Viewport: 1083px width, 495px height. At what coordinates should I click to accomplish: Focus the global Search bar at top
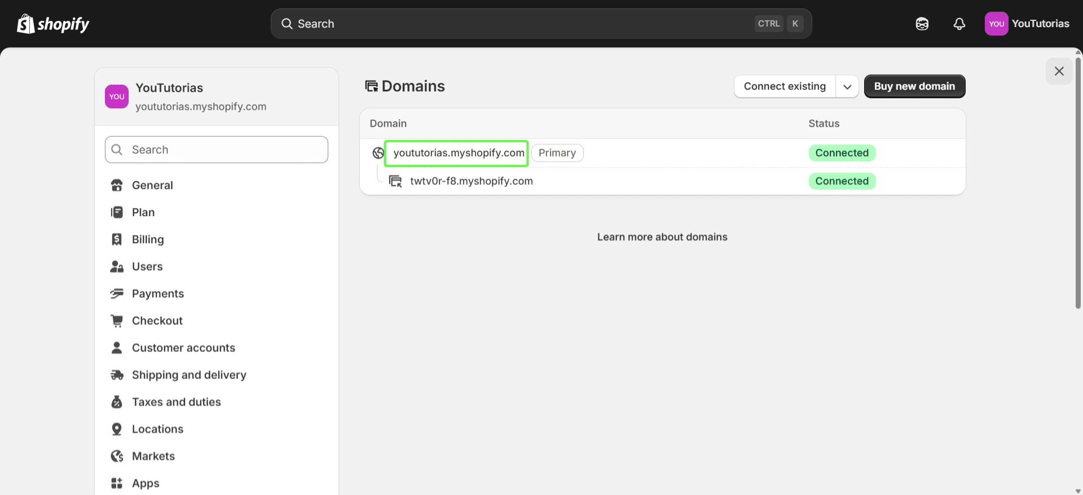(541, 24)
